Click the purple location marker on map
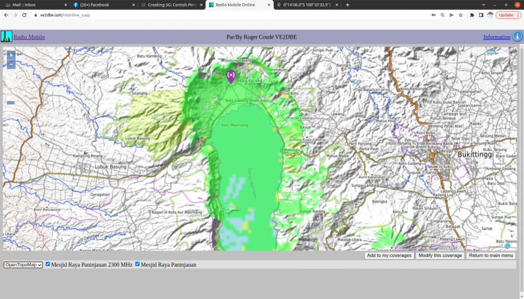This screenshot has width=524, height=299. click(x=231, y=77)
